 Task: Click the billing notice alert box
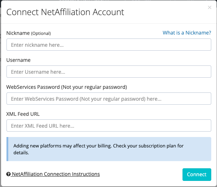108,149
